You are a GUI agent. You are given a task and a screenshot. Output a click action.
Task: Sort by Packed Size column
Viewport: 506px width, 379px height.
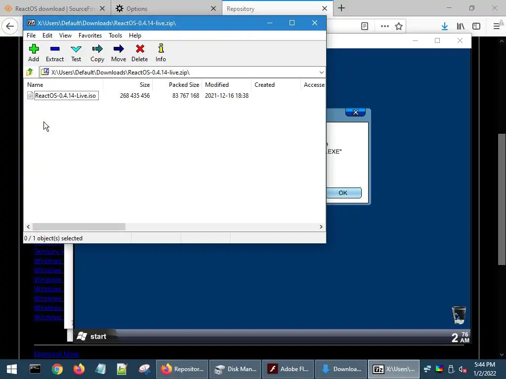[177, 85]
